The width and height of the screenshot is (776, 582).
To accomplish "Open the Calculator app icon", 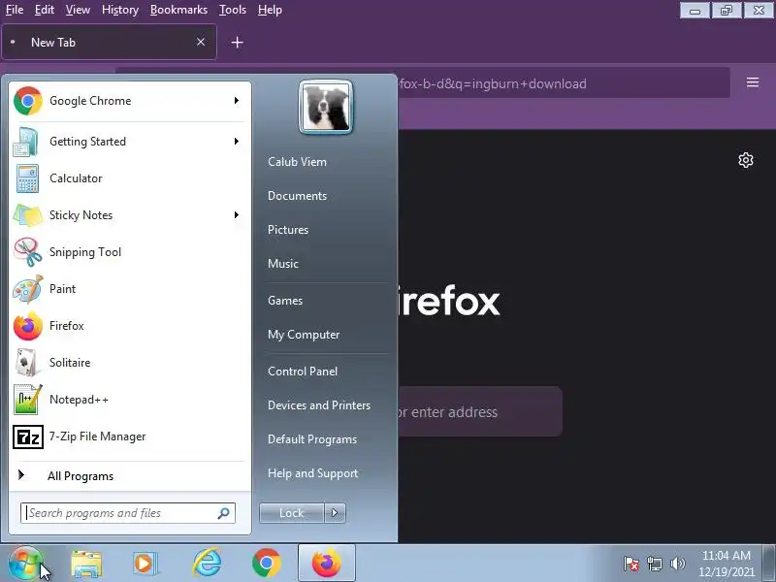I will click(27, 178).
